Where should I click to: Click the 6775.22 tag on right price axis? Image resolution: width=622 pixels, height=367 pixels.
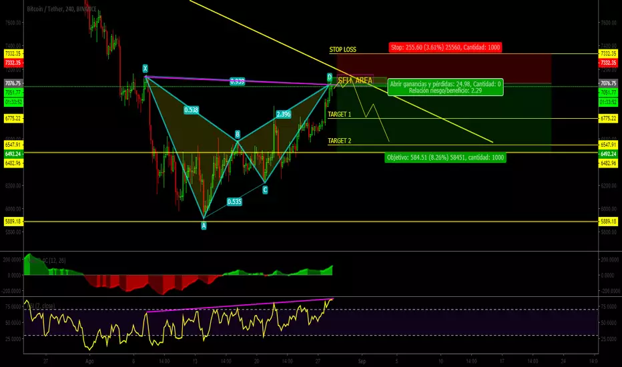tap(608, 118)
